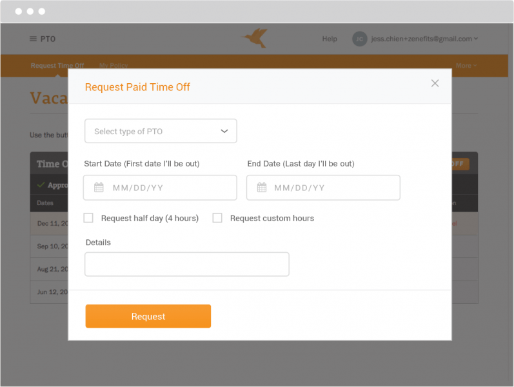Focus the End Date MM/DD/YY field
This screenshot has width=514, height=387.
click(x=323, y=188)
